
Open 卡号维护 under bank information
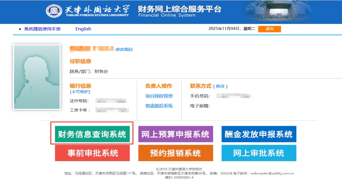(x=80, y=92)
